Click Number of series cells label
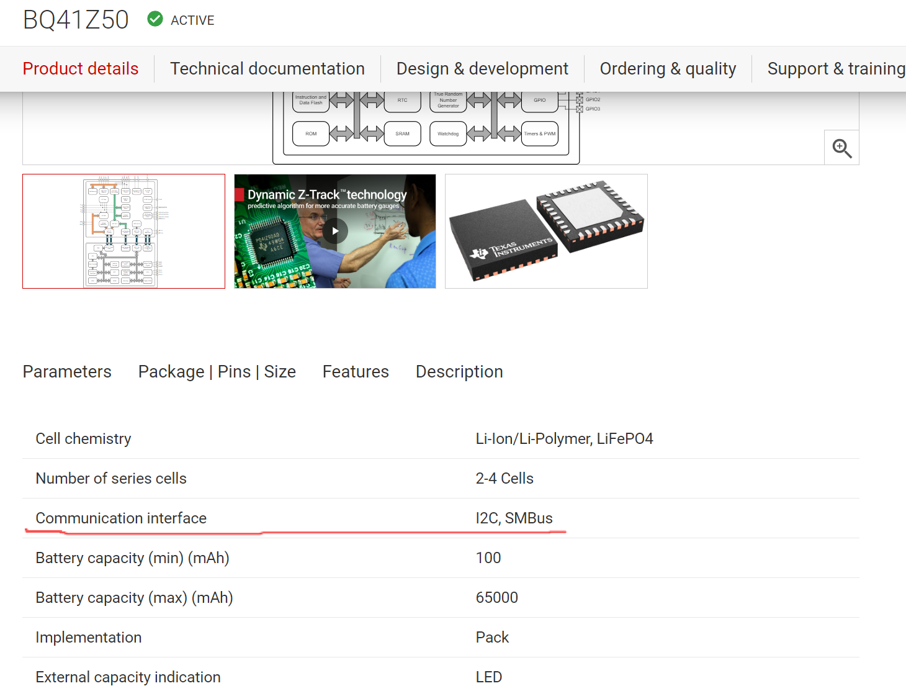The width and height of the screenshot is (906, 691). pos(111,478)
